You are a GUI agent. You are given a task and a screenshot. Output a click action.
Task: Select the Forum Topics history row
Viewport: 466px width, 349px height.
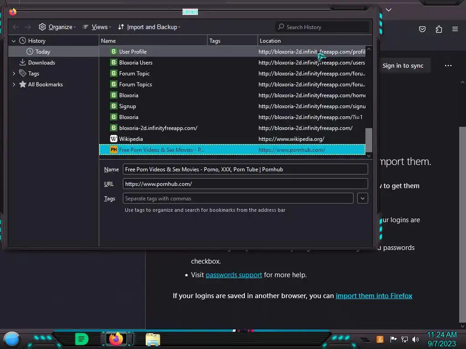pos(232,85)
